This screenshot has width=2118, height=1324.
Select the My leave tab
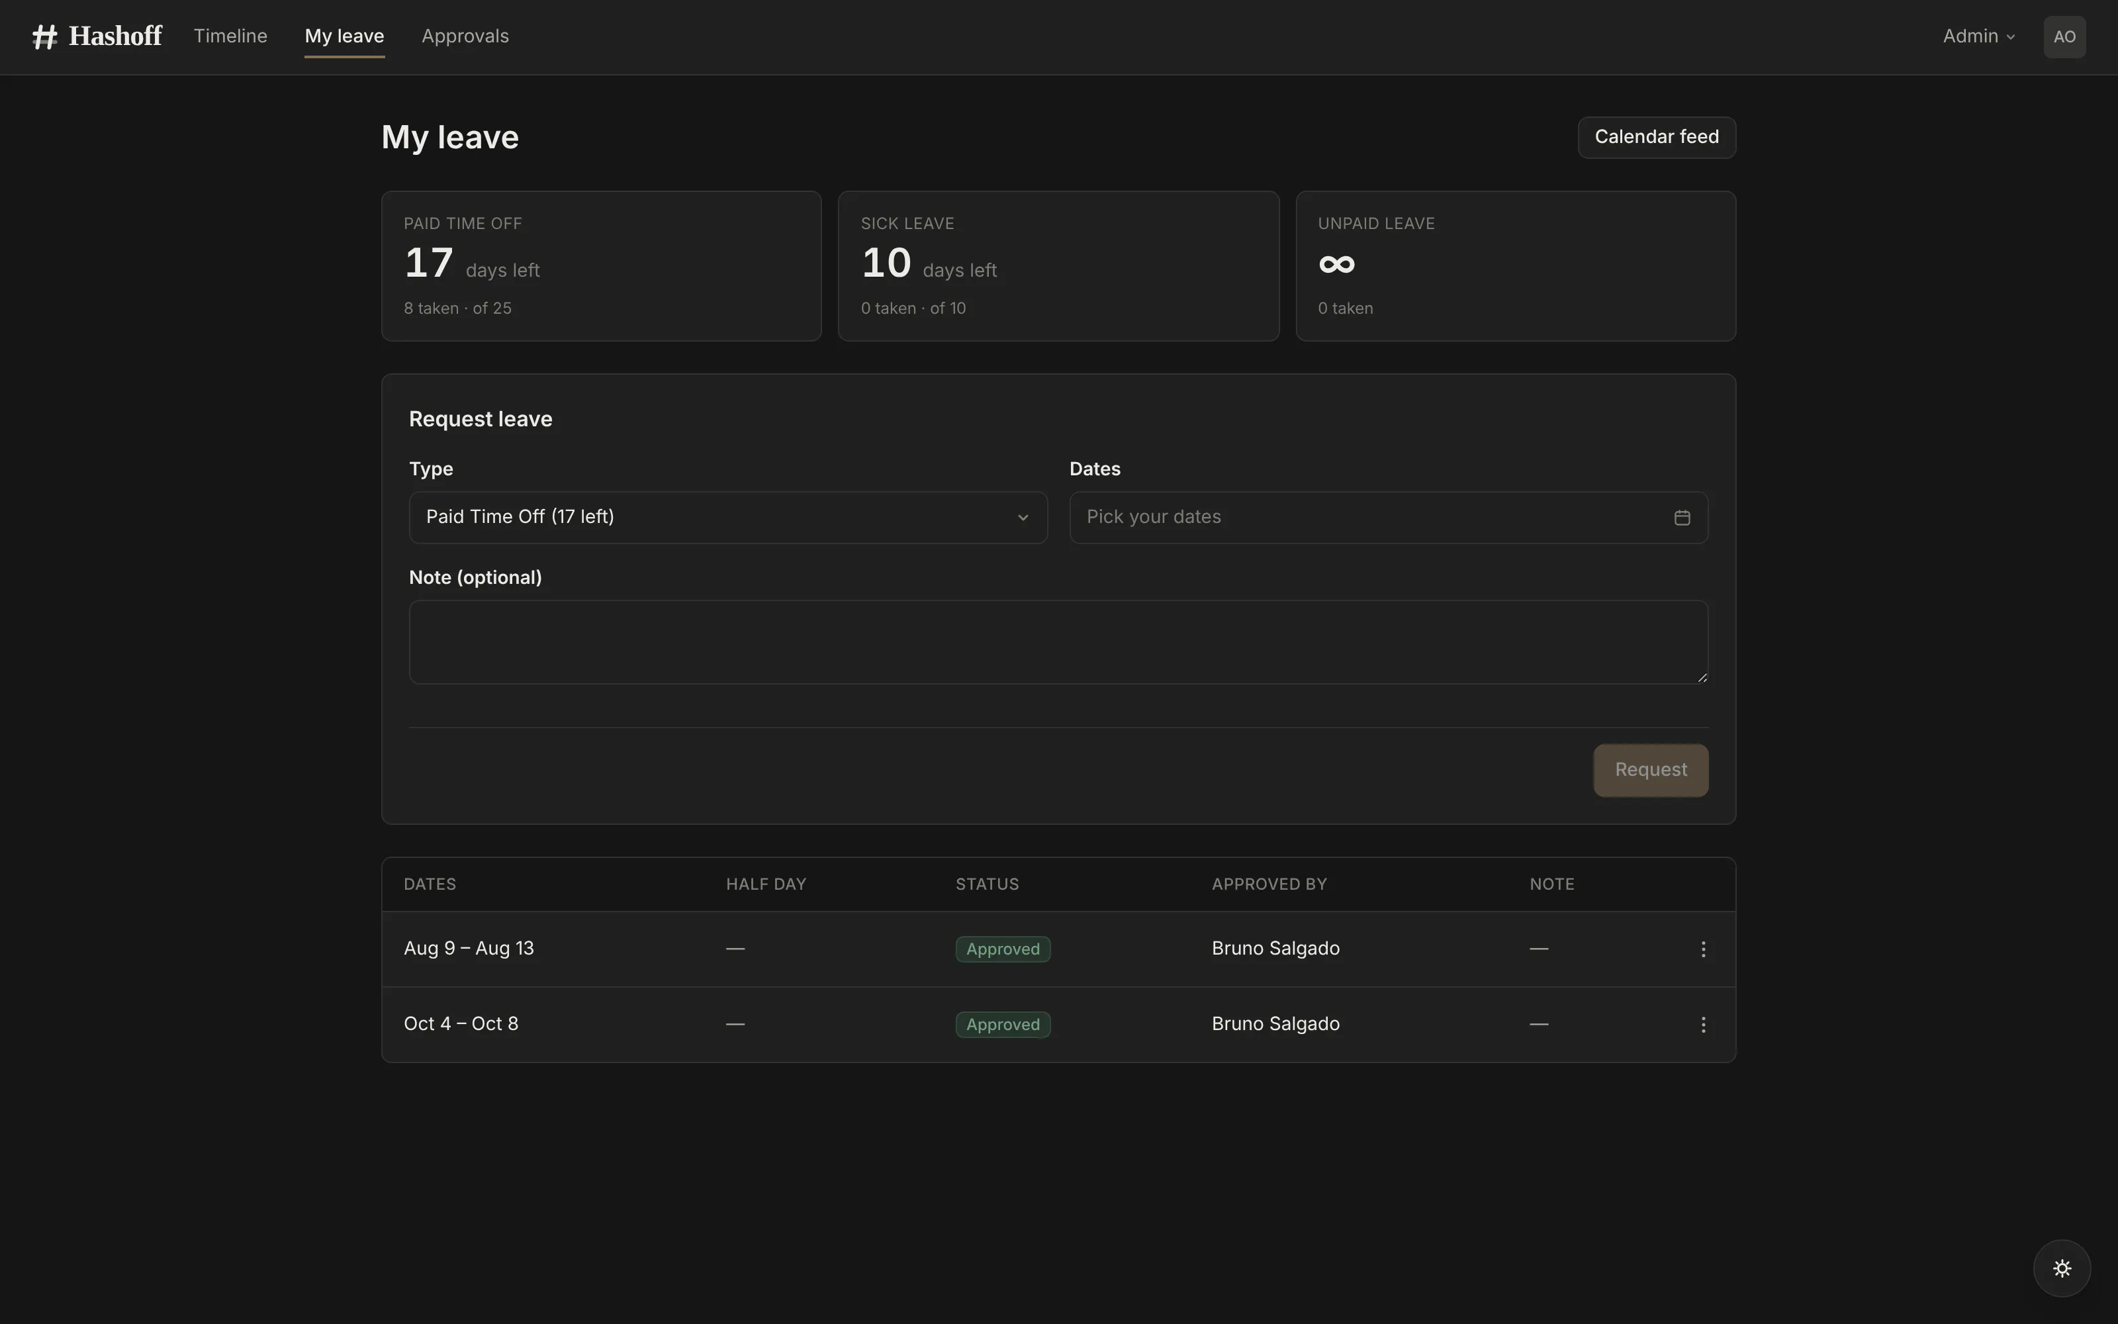(344, 37)
